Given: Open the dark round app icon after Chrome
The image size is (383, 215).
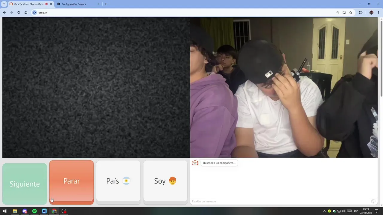Looking at the screenshot, I should (x=64, y=211).
